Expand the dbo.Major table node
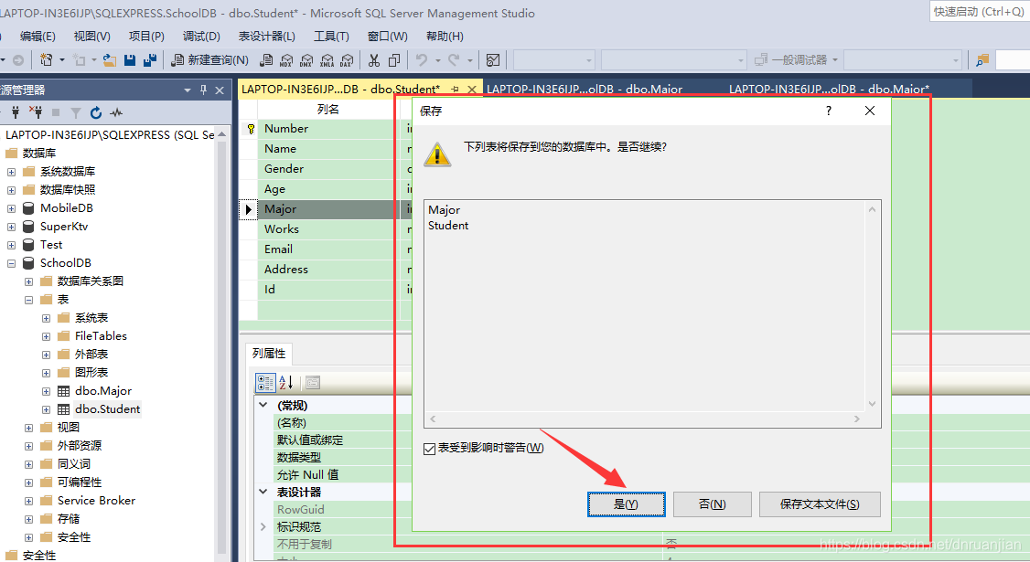The image size is (1030, 562). (x=46, y=391)
